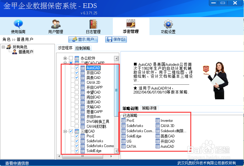Uncheck the SolidWorks Cosmo checkbox in tree

click(77, 146)
